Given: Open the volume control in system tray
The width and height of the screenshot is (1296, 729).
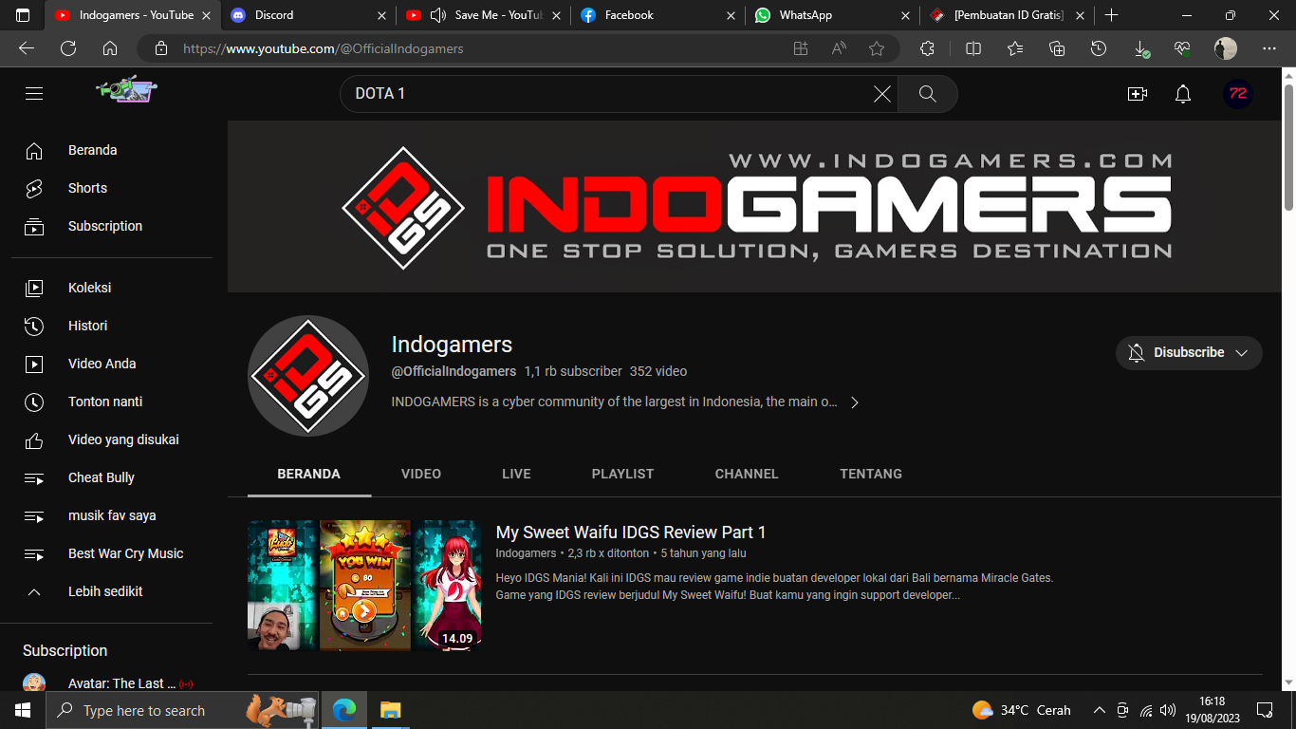Looking at the screenshot, I should (x=1168, y=710).
